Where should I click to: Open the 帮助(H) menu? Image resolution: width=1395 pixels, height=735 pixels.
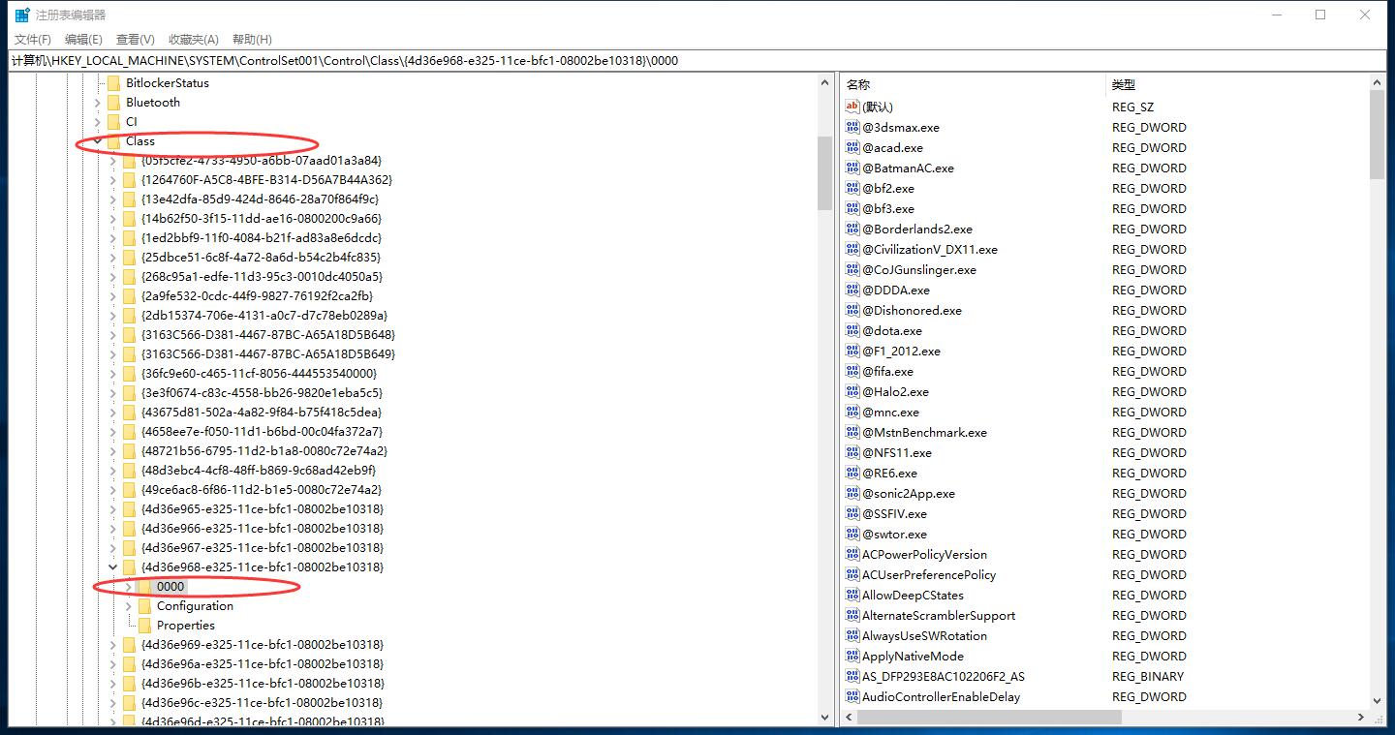point(252,40)
